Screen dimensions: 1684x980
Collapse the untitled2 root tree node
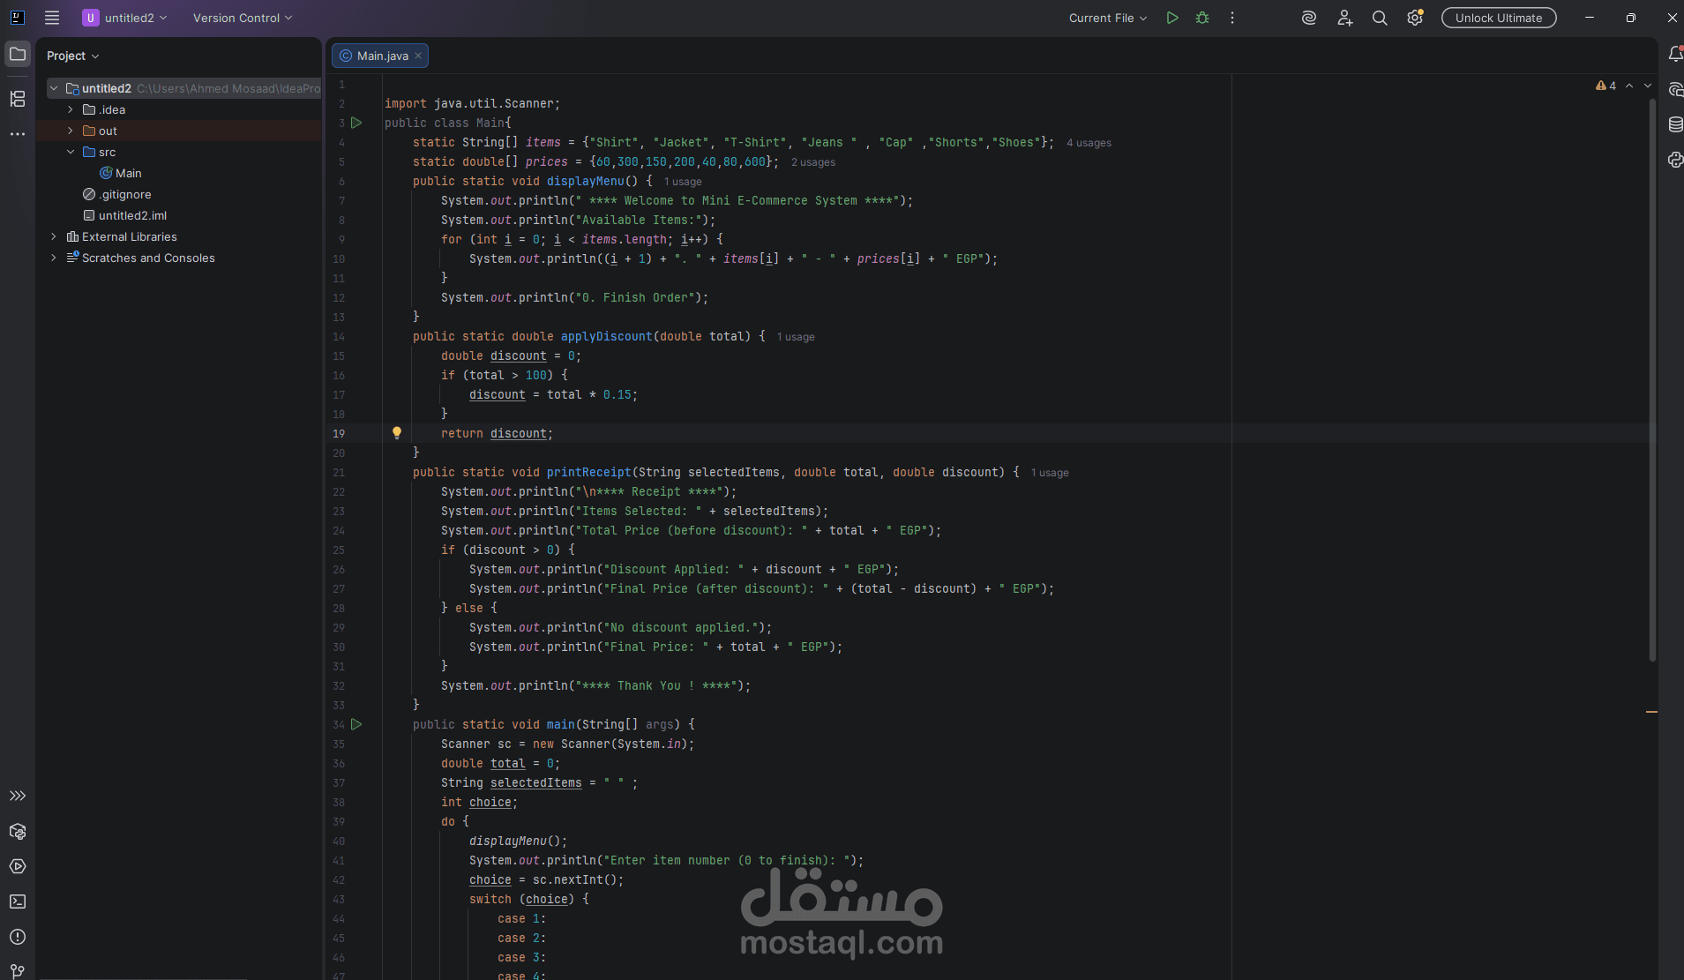click(54, 88)
